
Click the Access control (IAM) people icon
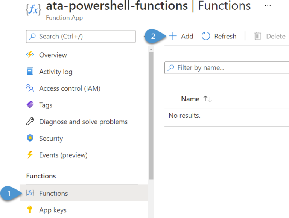pyautogui.click(x=30, y=88)
